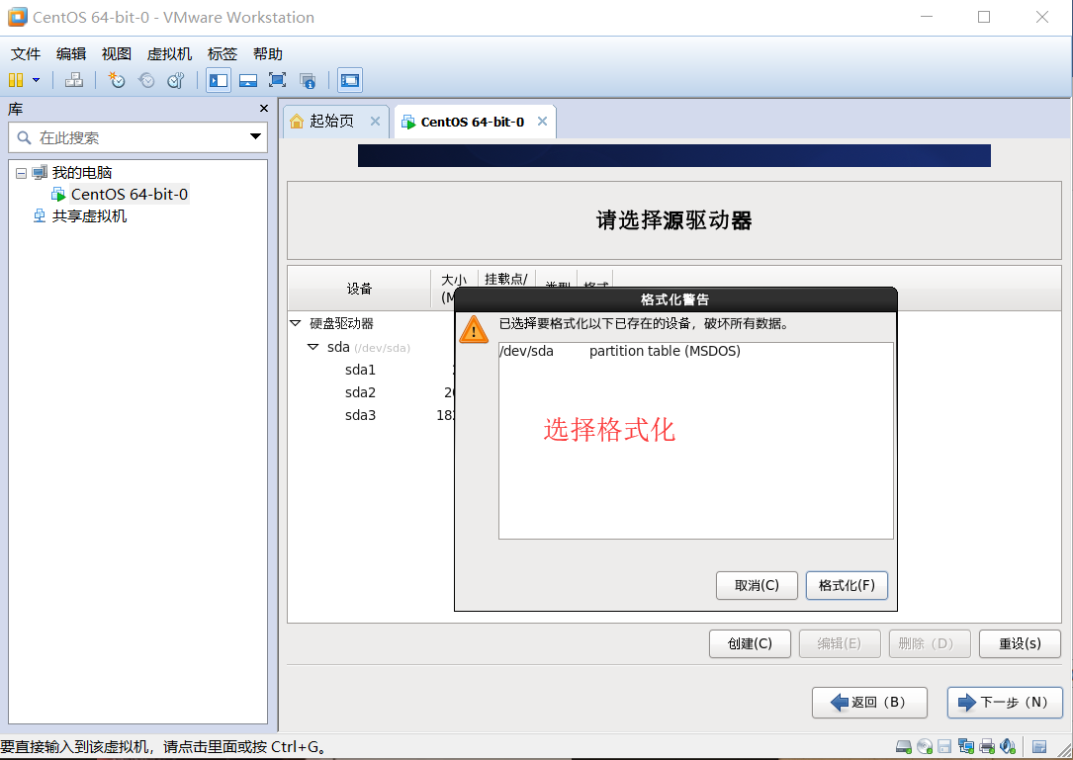Viewport: 1073px width, 760px height.
Task: Click the 设备 column header
Action: point(359,289)
